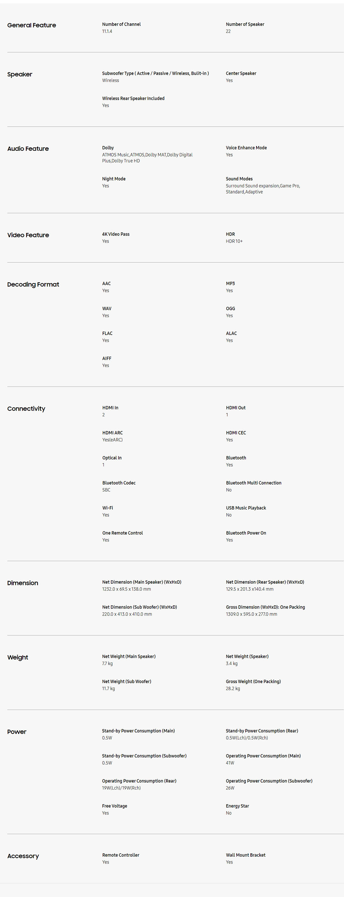Click the Decoding Format section heading
Screen dimensions: 344x897
click(33, 284)
